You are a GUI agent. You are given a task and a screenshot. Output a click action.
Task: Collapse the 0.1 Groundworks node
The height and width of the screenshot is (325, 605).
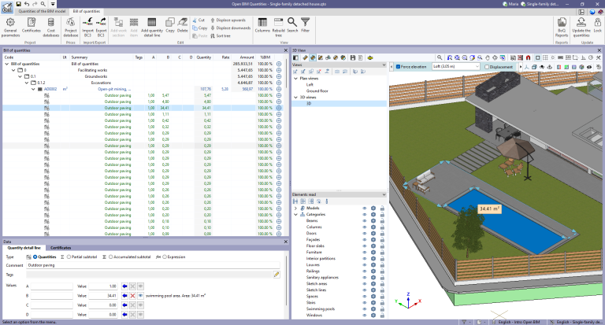click(x=20, y=76)
